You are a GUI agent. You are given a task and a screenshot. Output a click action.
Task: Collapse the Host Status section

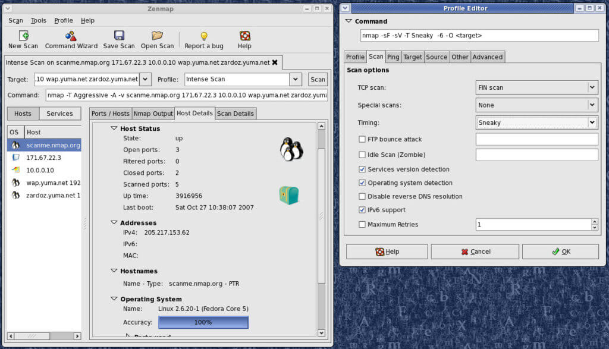[x=114, y=128]
